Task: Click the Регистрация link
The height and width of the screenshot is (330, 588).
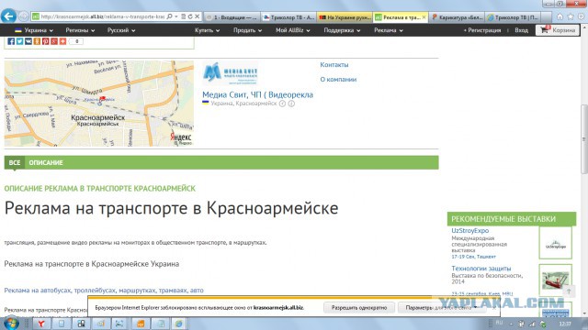Action: click(481, 30)
